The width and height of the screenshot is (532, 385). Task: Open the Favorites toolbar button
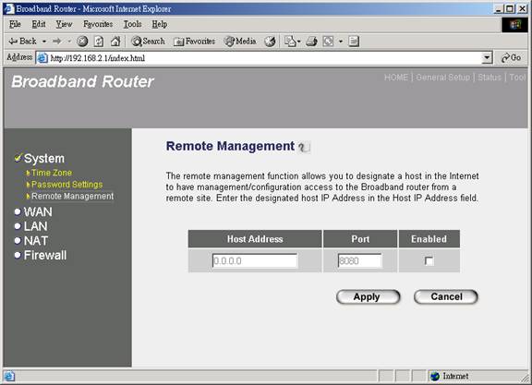[x=194, y=42]
